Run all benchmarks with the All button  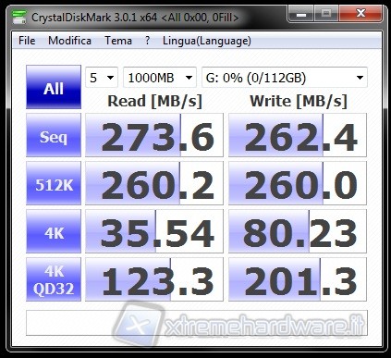(x=54, y=87)
